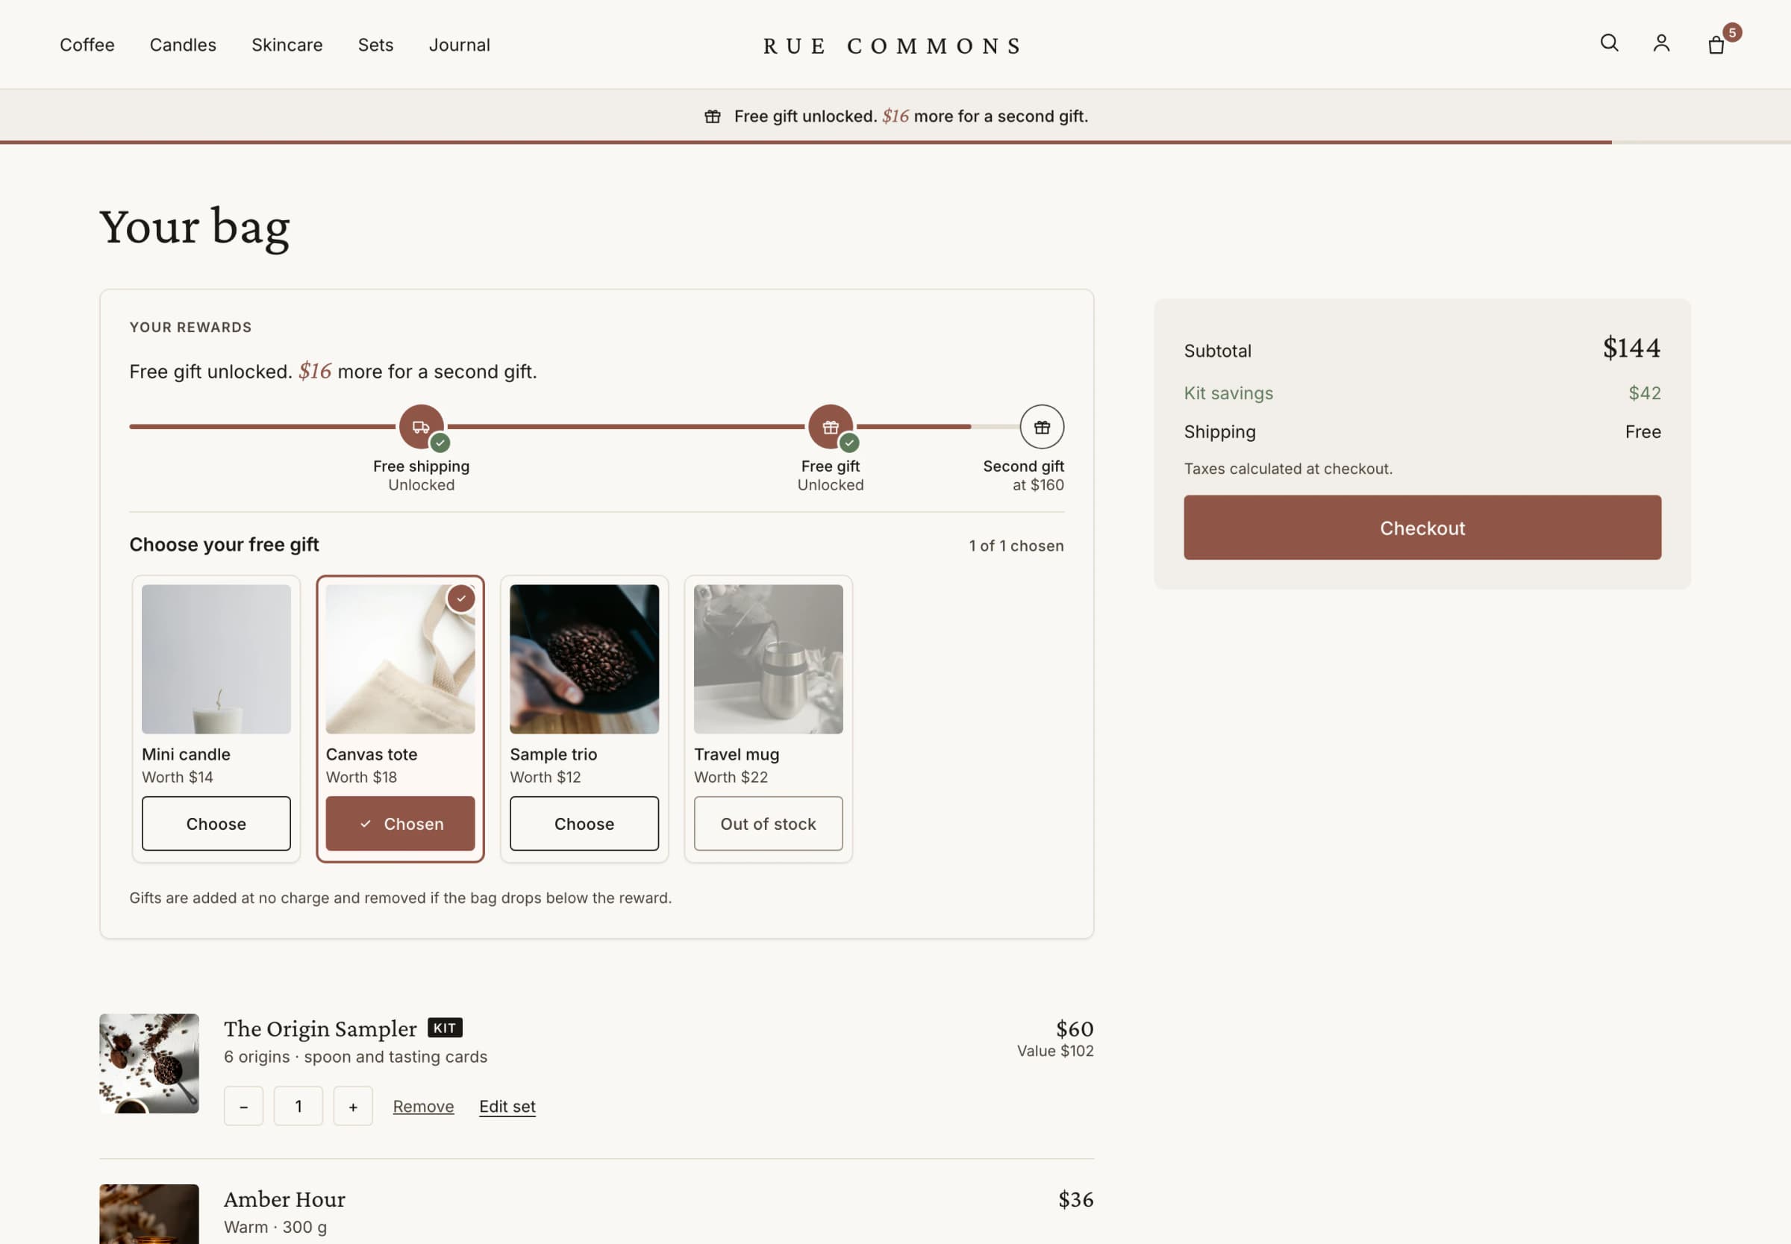Viewport: 1791px width, 1244px height.
Task: Click Out of stock button for Travel mug
Action: point(768,823)
